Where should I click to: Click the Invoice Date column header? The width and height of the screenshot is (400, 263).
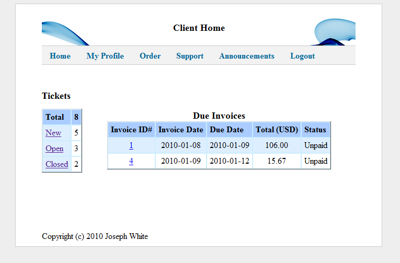point(181,130)
